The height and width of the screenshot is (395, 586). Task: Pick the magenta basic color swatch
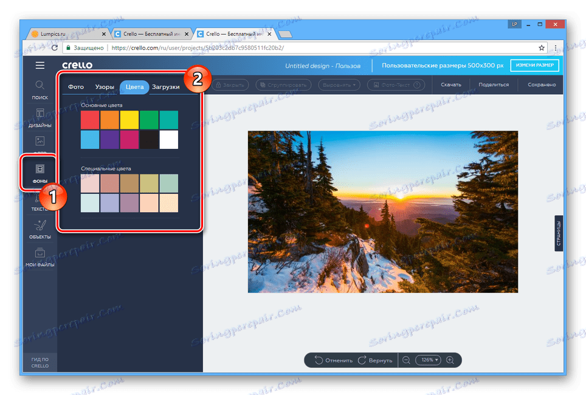coord(129,140)
